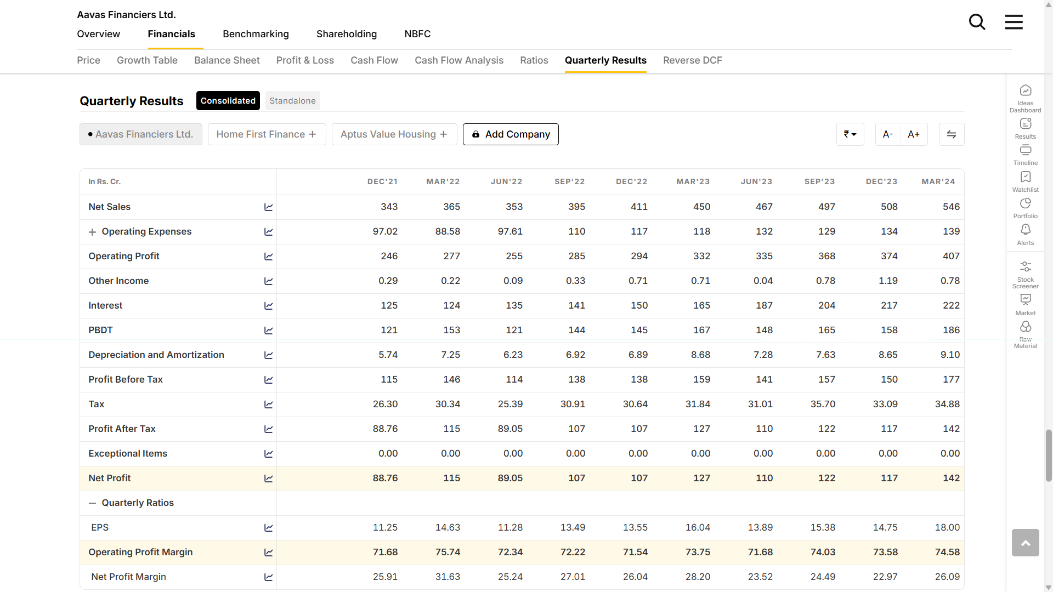This screenshot has width=1053, height=592.
Task: Increase font size with A+ button
Action: click(x=914, y=134)
